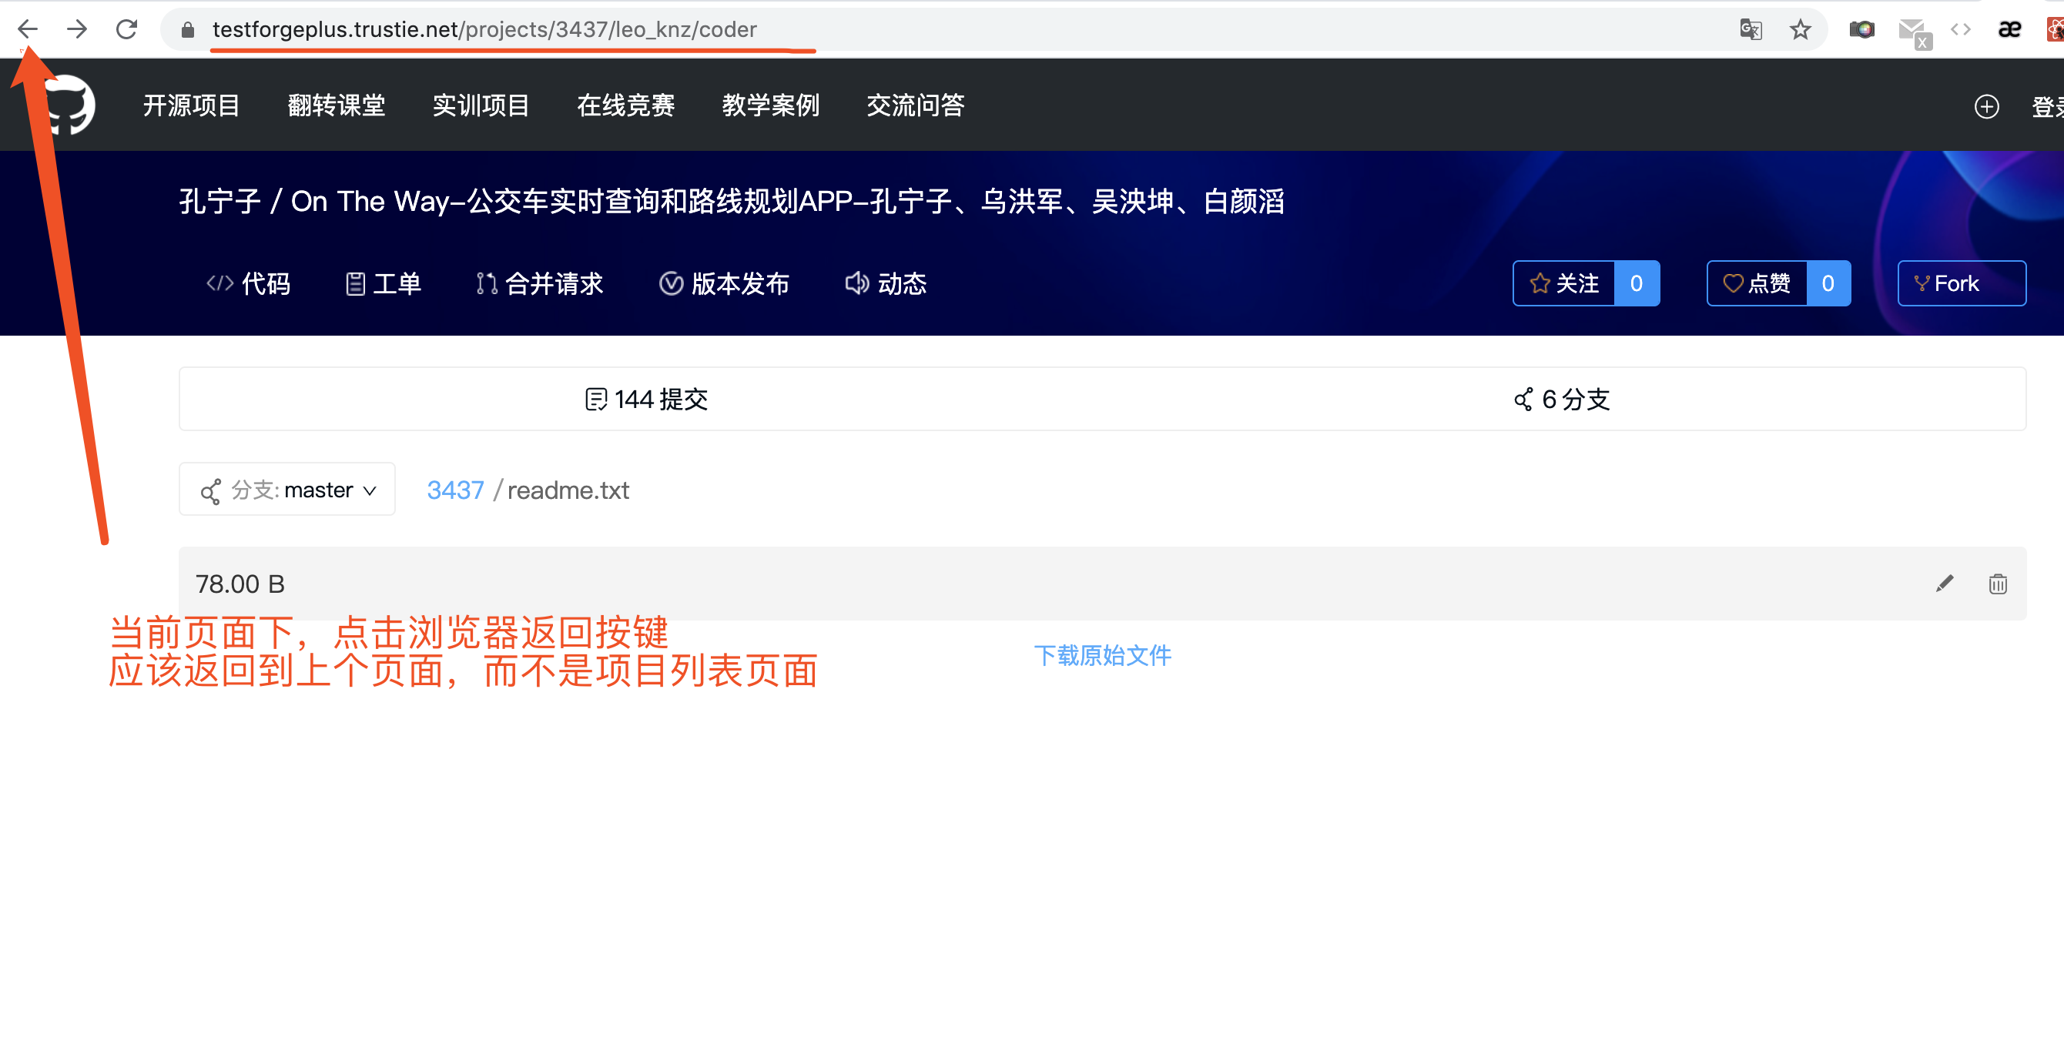Open the 在线竞赛 menu item

626,105
